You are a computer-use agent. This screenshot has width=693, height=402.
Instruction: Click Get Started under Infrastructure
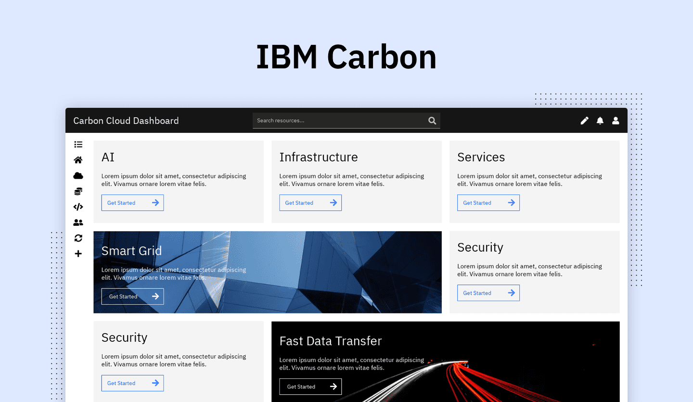click(310, 203)
